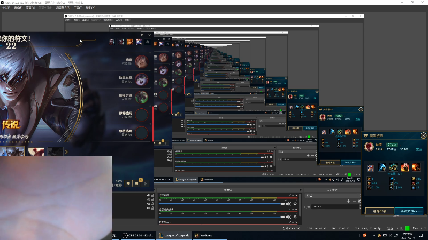This screenshot has height=240, width=428.
Task: Click the Q ability icon in front panel
Action: point(382,167)
